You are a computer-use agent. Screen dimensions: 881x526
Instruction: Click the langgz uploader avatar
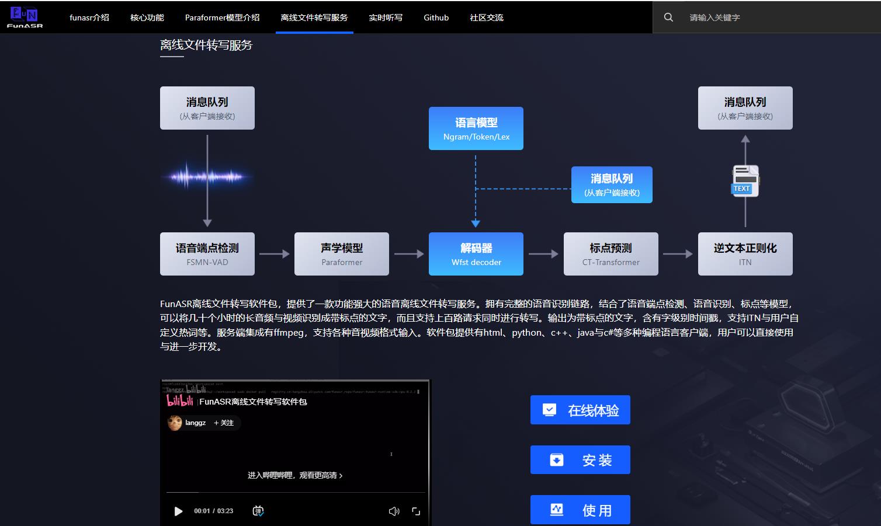click(175, 423)
